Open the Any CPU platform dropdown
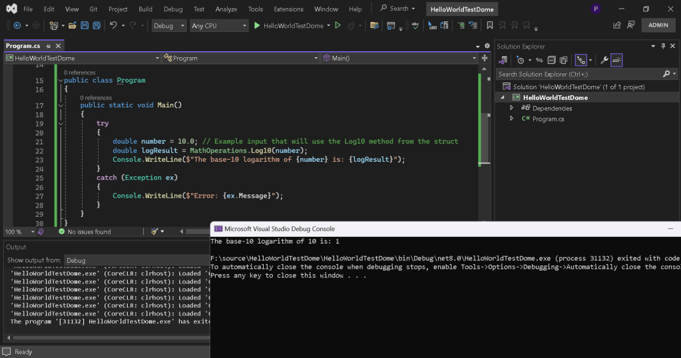The width and height of the screenshot is (681, 358). click(219, 25)
